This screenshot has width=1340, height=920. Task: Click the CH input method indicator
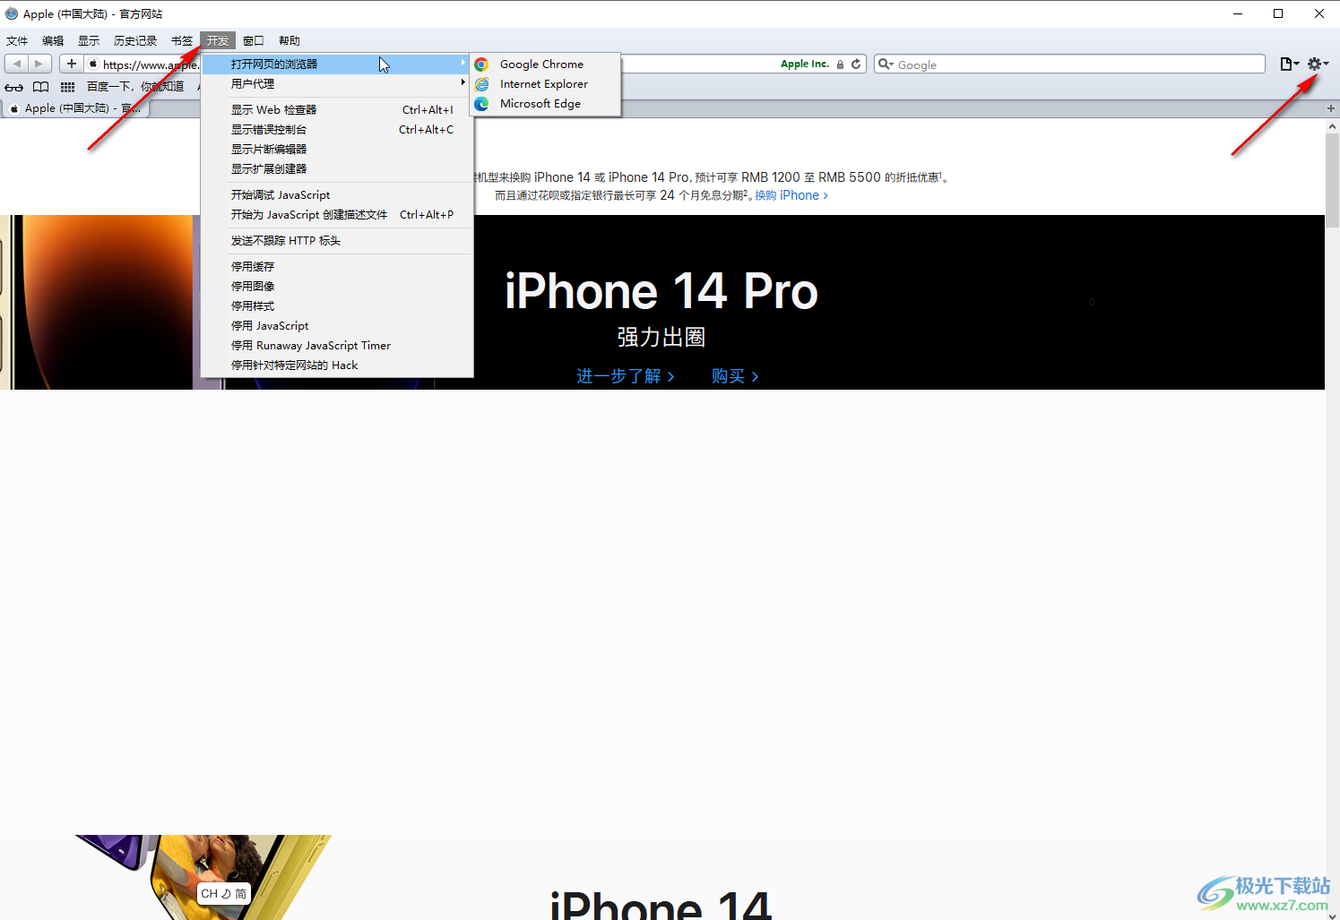pos(224,893)
